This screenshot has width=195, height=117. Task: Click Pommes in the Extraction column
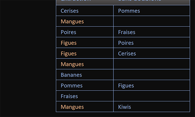(85, 85)
